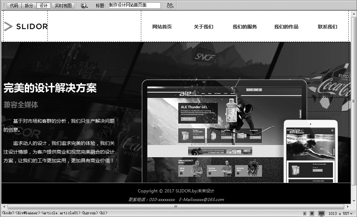
Task: Click the 我们的服务 navigation link
Action: click(x=245, y=27)
